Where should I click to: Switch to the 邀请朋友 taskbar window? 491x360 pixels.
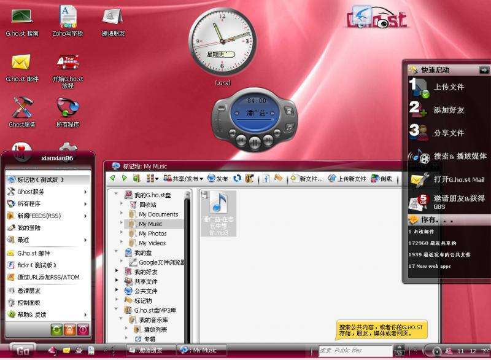(150, 350)
